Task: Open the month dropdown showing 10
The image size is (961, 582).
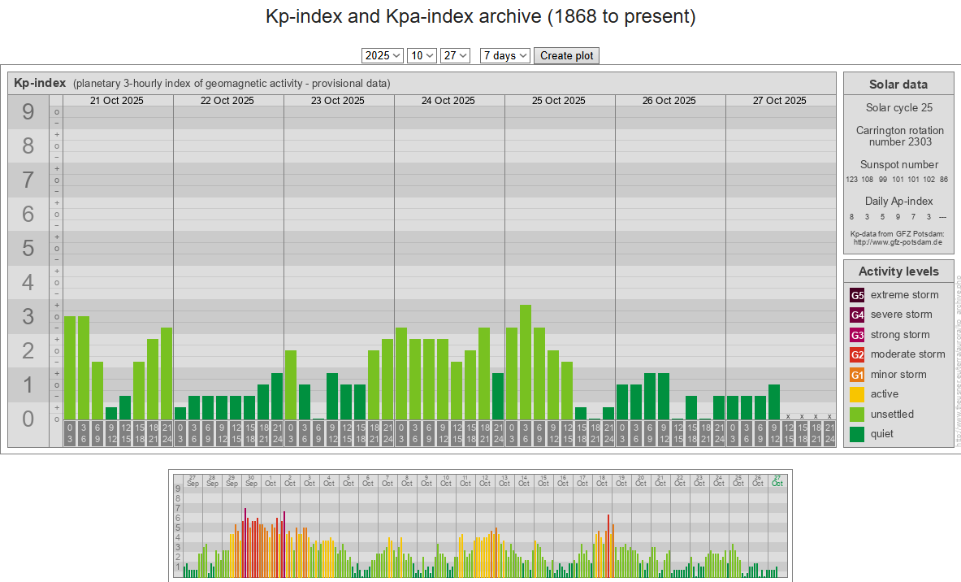Action: (x=422, y=55)
